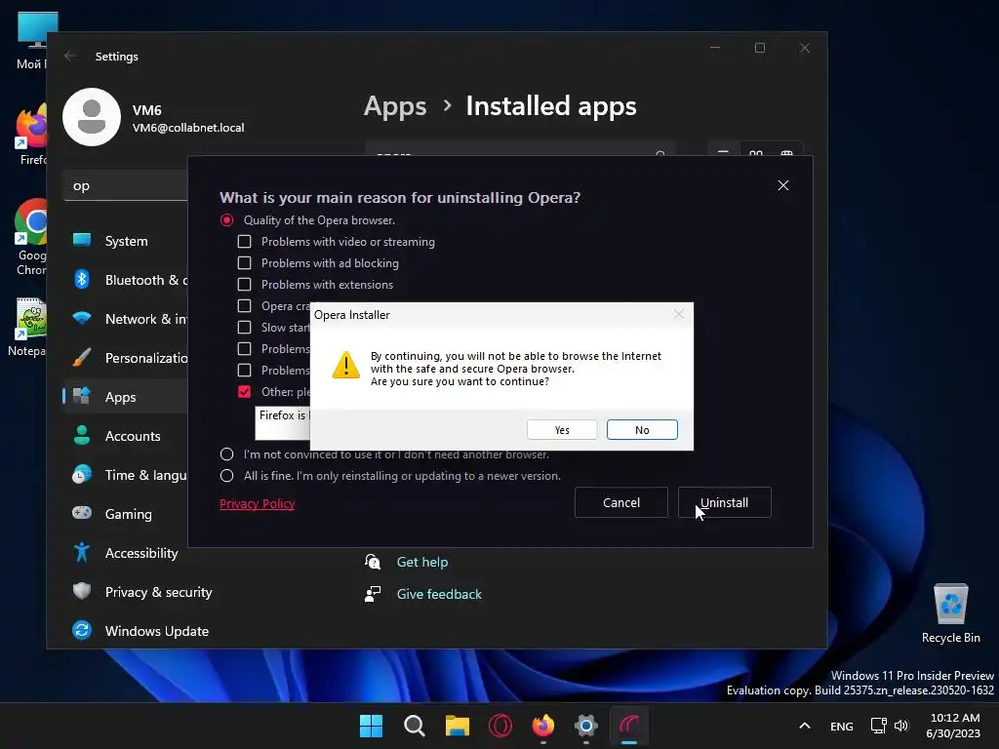Click the Accessibility figure icon
Screen dimensions: 999x749
click(x=82, y=552)
